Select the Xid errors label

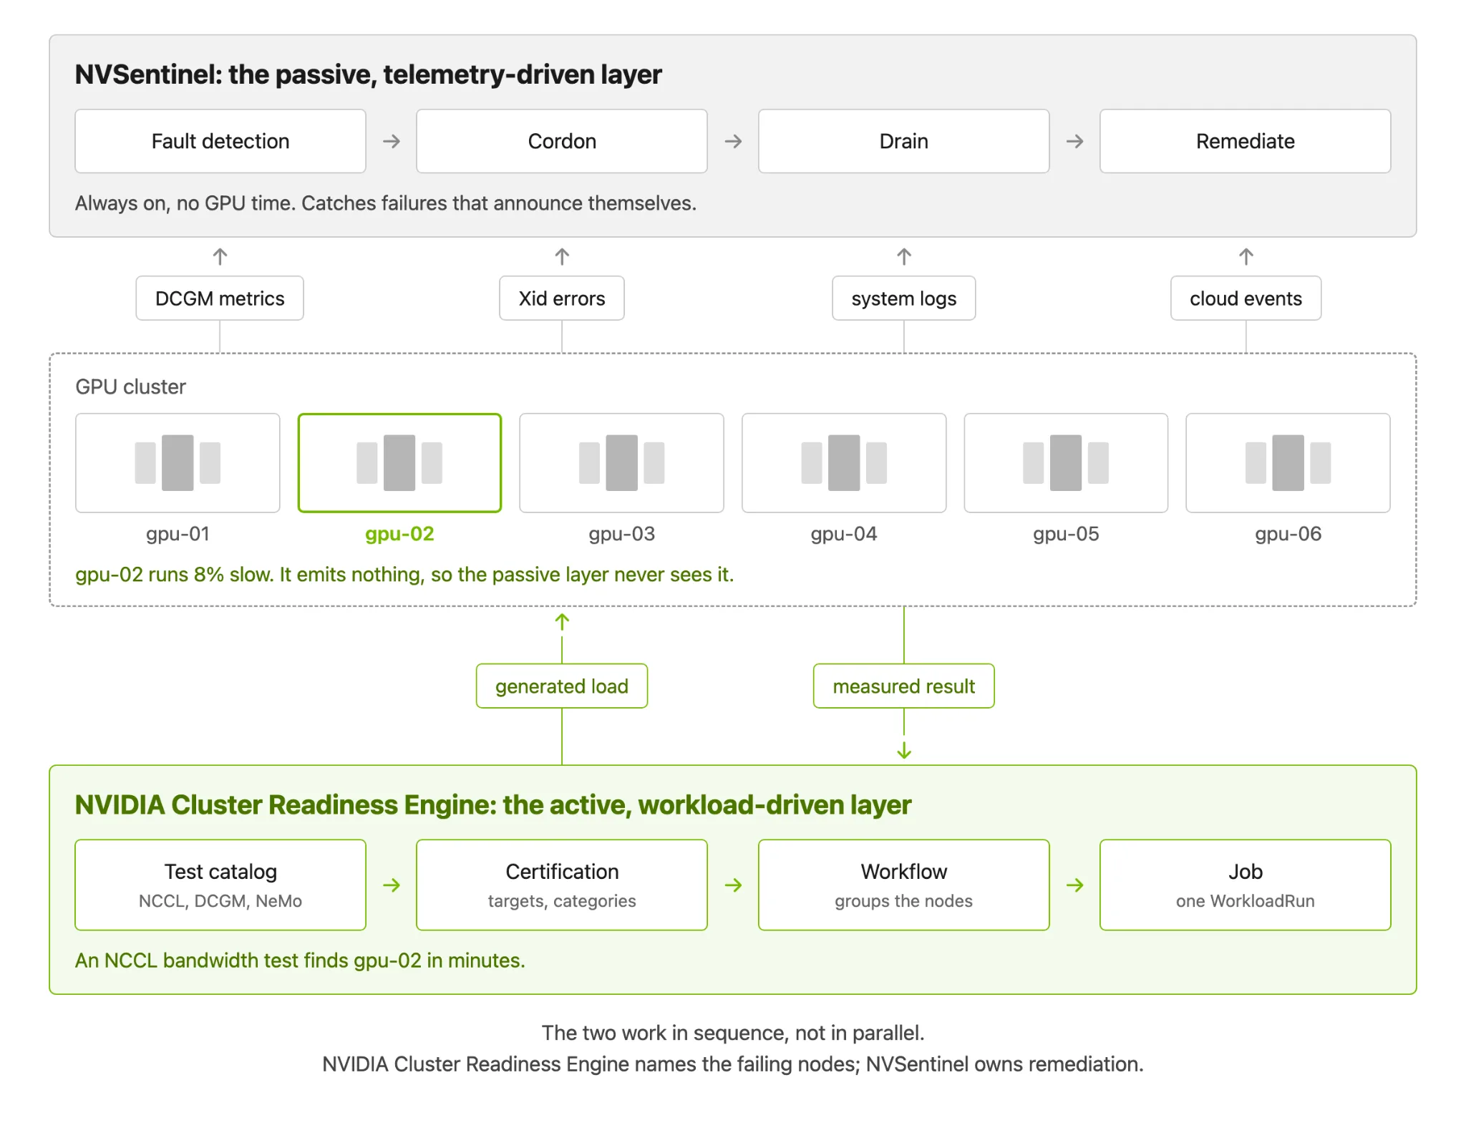562,298
